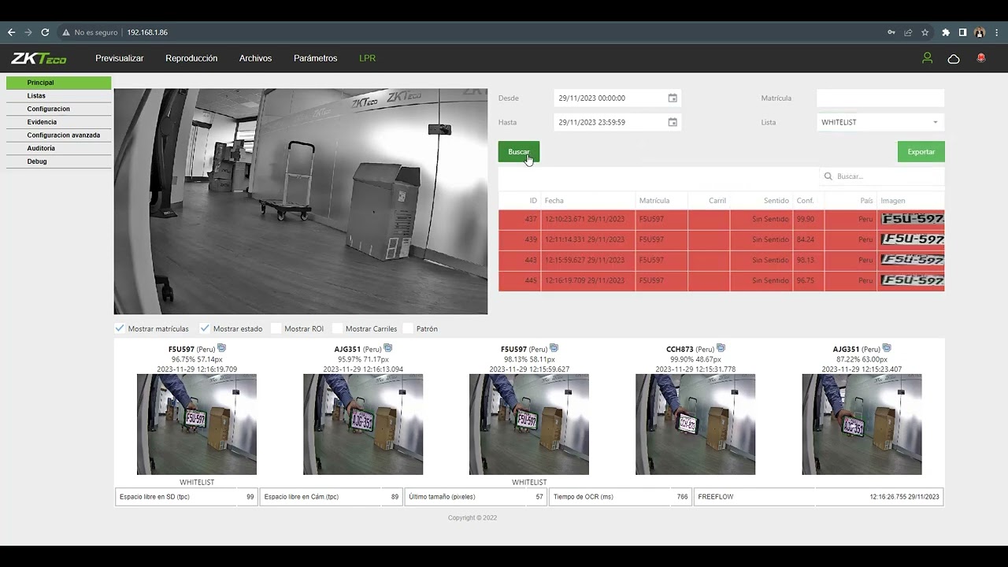
Task: Uncheck Mostrar matrículas
Action: click(x=120, y=328)
